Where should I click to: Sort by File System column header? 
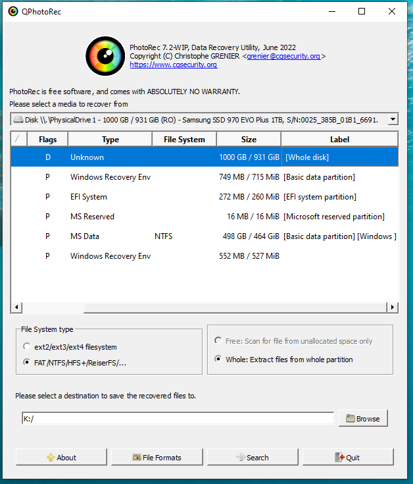pyautogui.click(x=184, y=139)
